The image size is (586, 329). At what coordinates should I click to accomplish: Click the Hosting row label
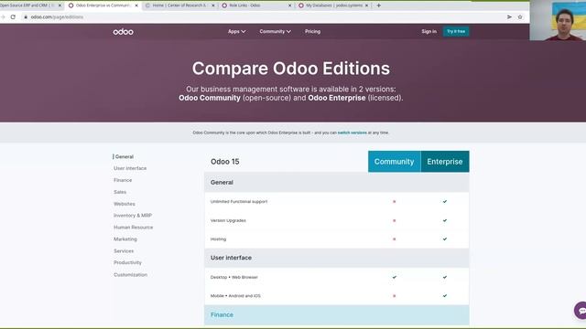click(218, 239)
